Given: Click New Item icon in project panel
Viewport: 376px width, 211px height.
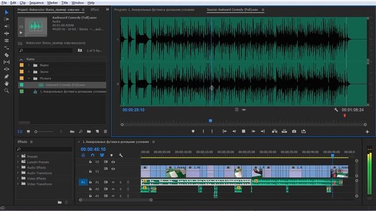Looking at the screenshot, I should click(x=97, y=131).
